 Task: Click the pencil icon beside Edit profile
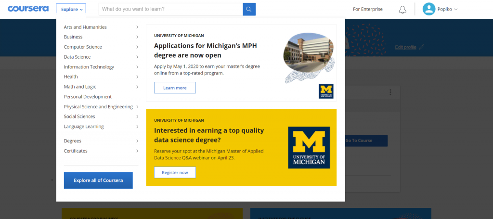[421, 47]
